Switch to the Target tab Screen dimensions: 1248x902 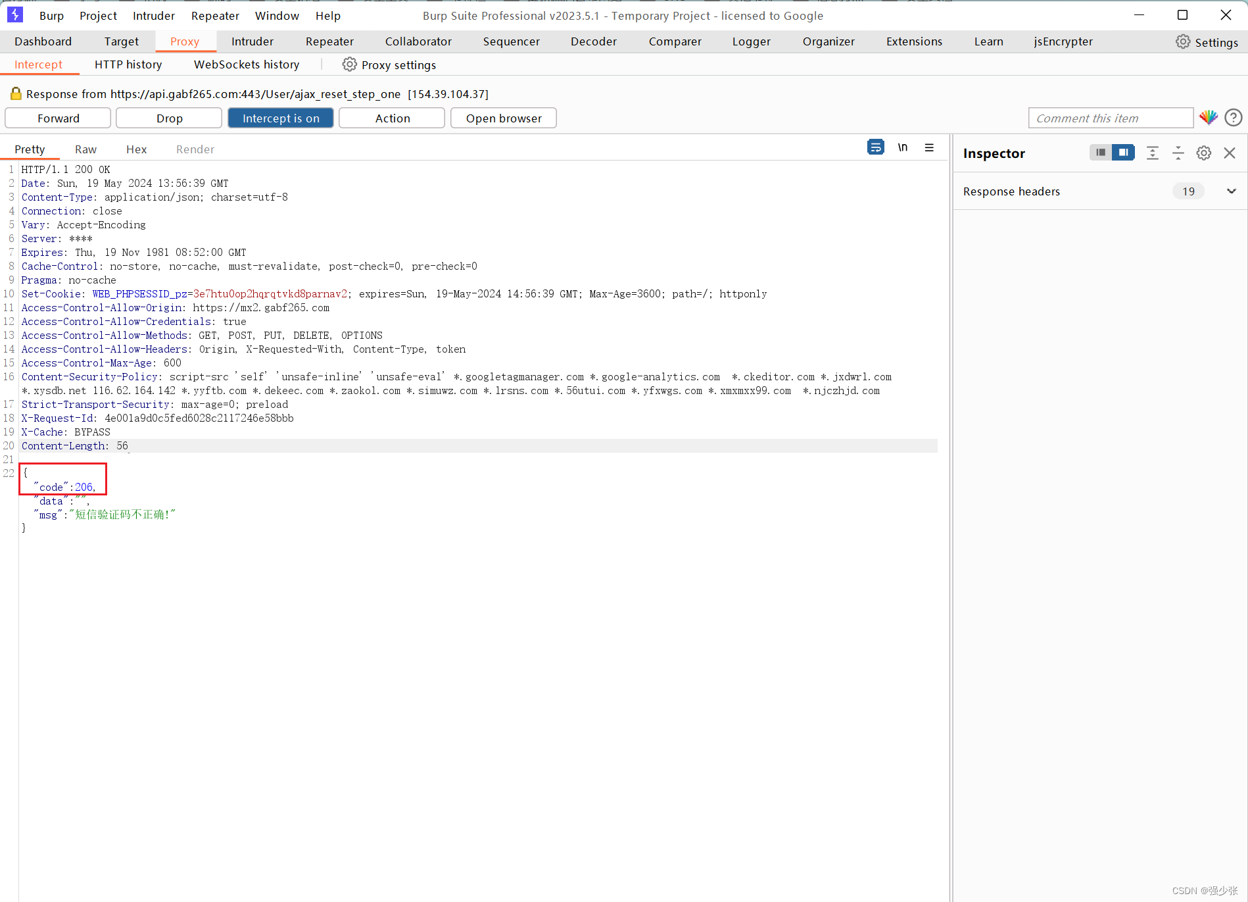click(x=121, y=41)
